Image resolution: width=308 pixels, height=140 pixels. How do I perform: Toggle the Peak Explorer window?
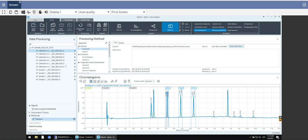(233, 30)
